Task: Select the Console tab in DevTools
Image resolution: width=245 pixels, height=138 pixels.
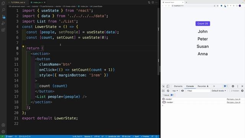Action: click(x=190, y=86)
